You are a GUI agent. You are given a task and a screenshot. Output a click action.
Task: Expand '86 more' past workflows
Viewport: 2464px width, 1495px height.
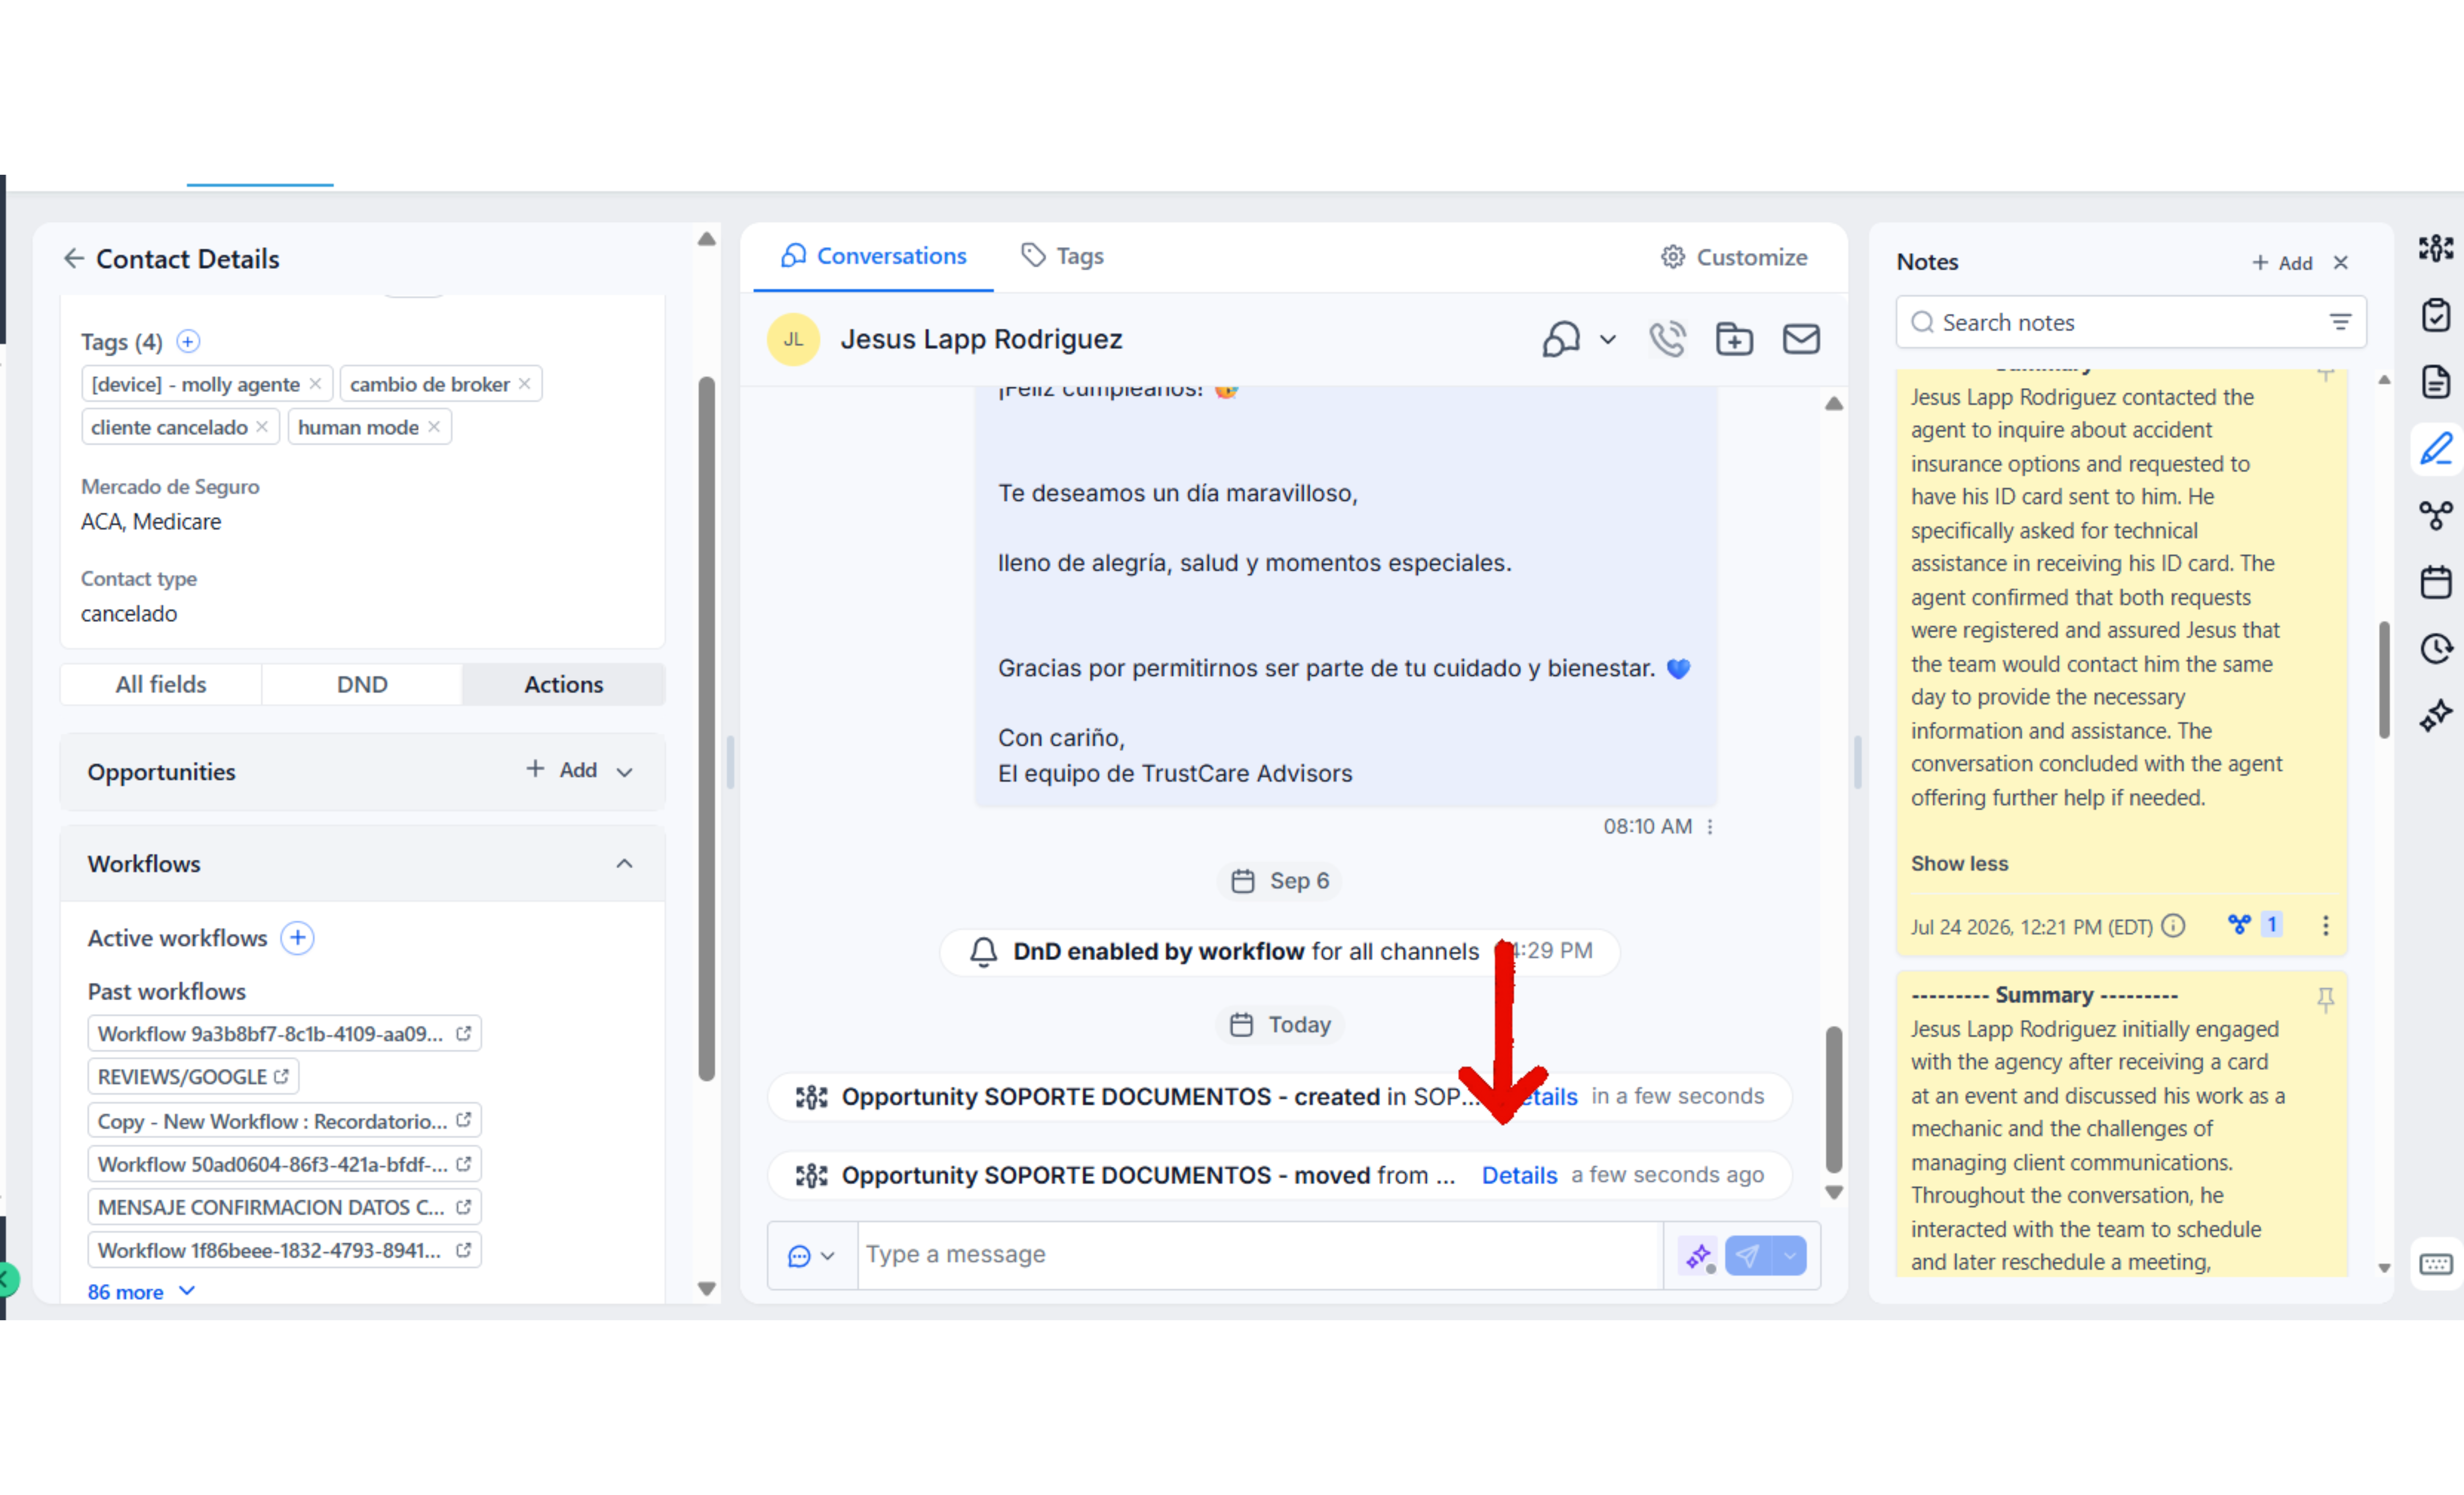tap(140, 1291)
